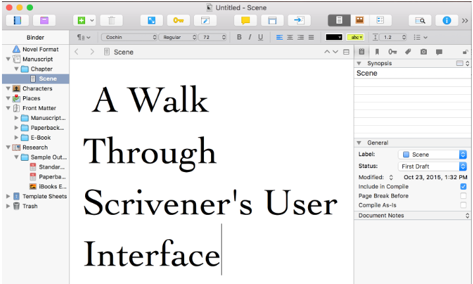This screenshot has width=473, height=284.
Task: Align text left
Action: tap(280, 38)
